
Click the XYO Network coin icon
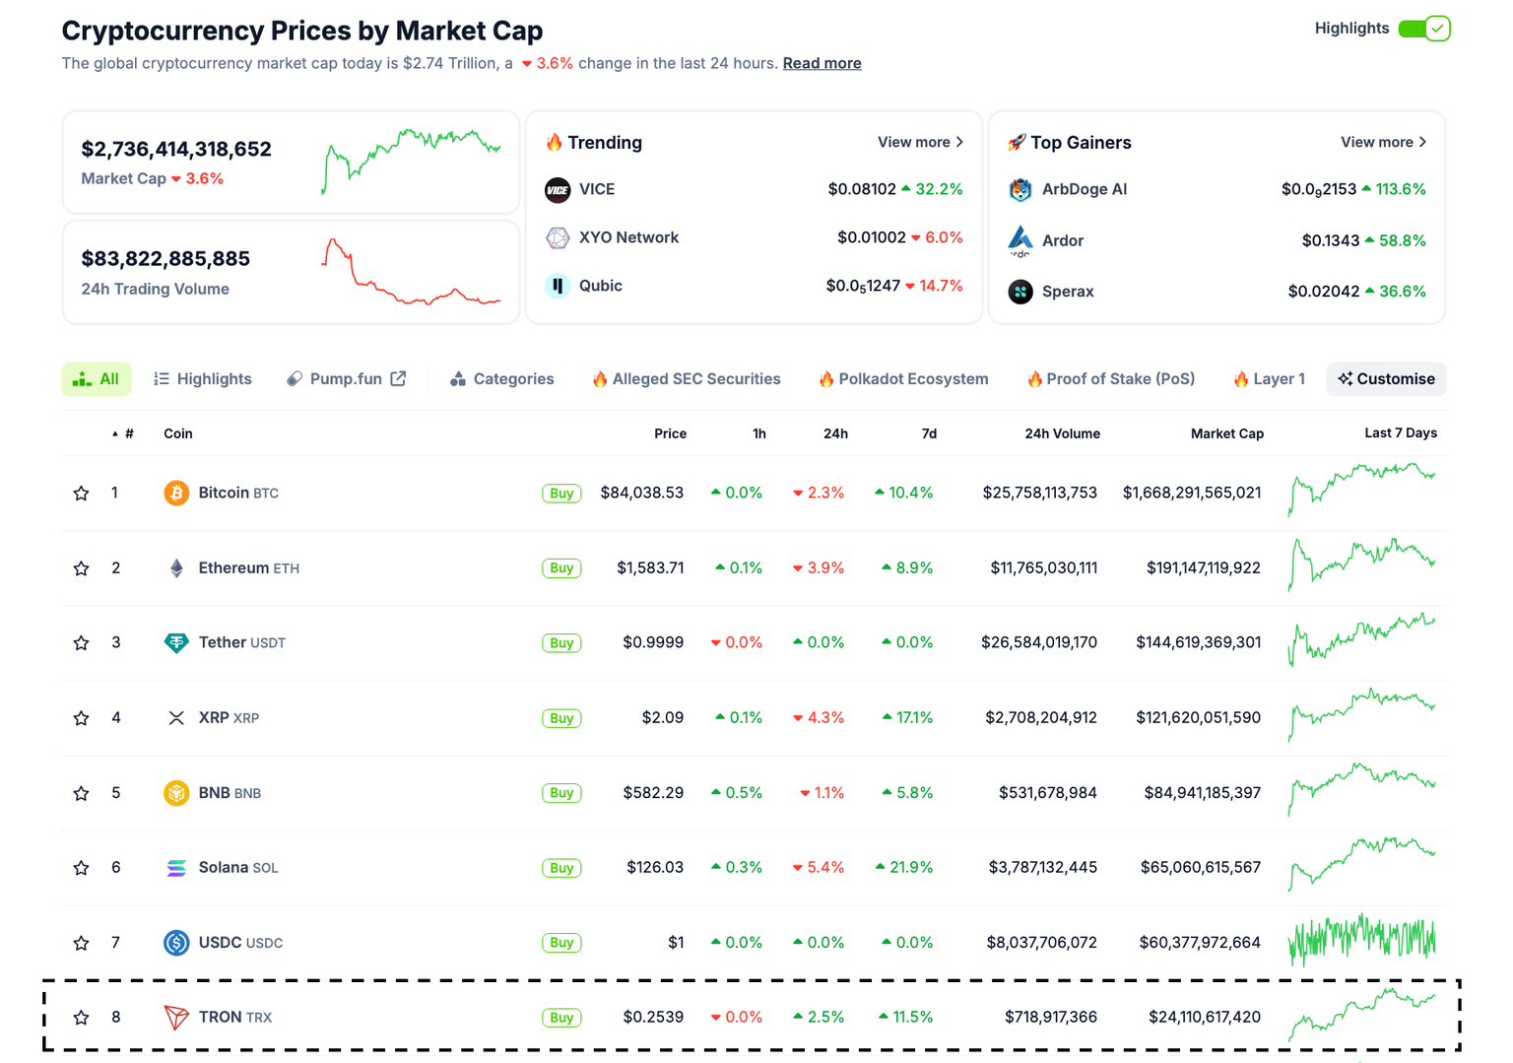(x=558, y=237)
